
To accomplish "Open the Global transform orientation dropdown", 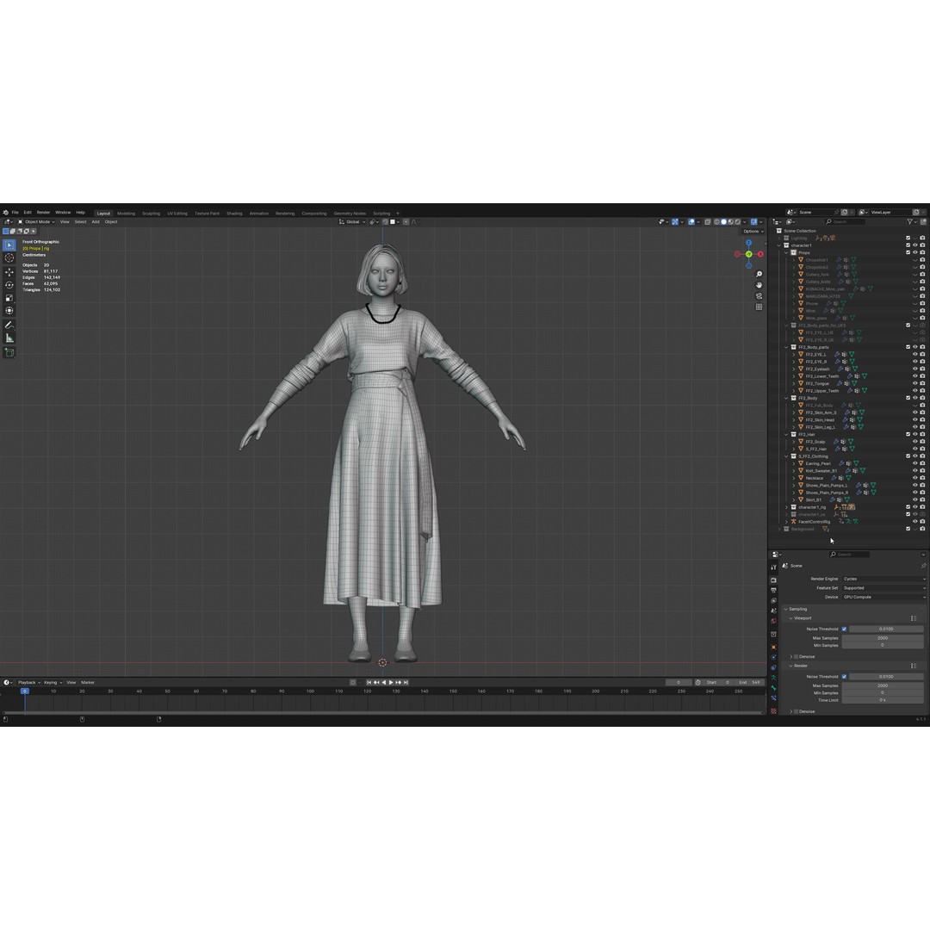I will (x=352, y=222).
